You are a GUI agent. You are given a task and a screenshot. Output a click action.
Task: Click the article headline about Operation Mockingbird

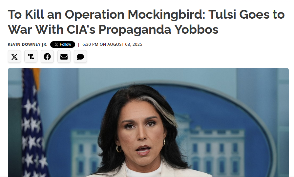pos(146,22)
